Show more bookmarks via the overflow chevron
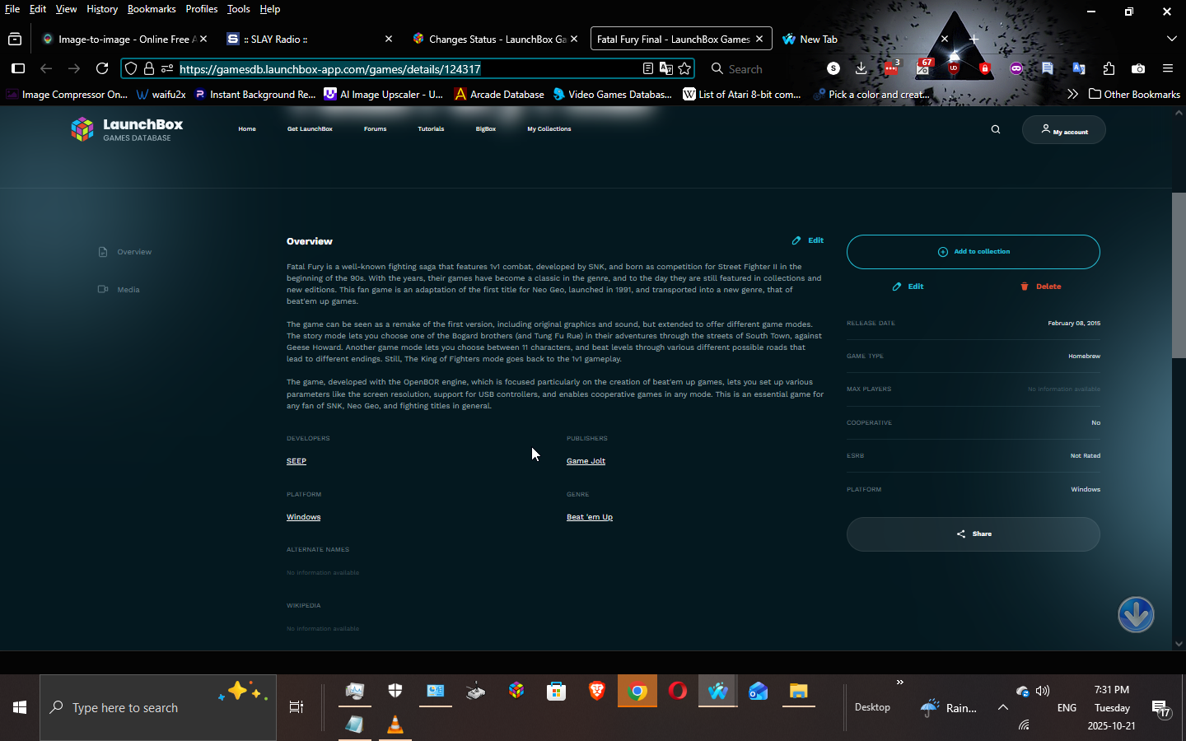The width and height of the screenshot is (1186, 741). [x=1072, y=94]
